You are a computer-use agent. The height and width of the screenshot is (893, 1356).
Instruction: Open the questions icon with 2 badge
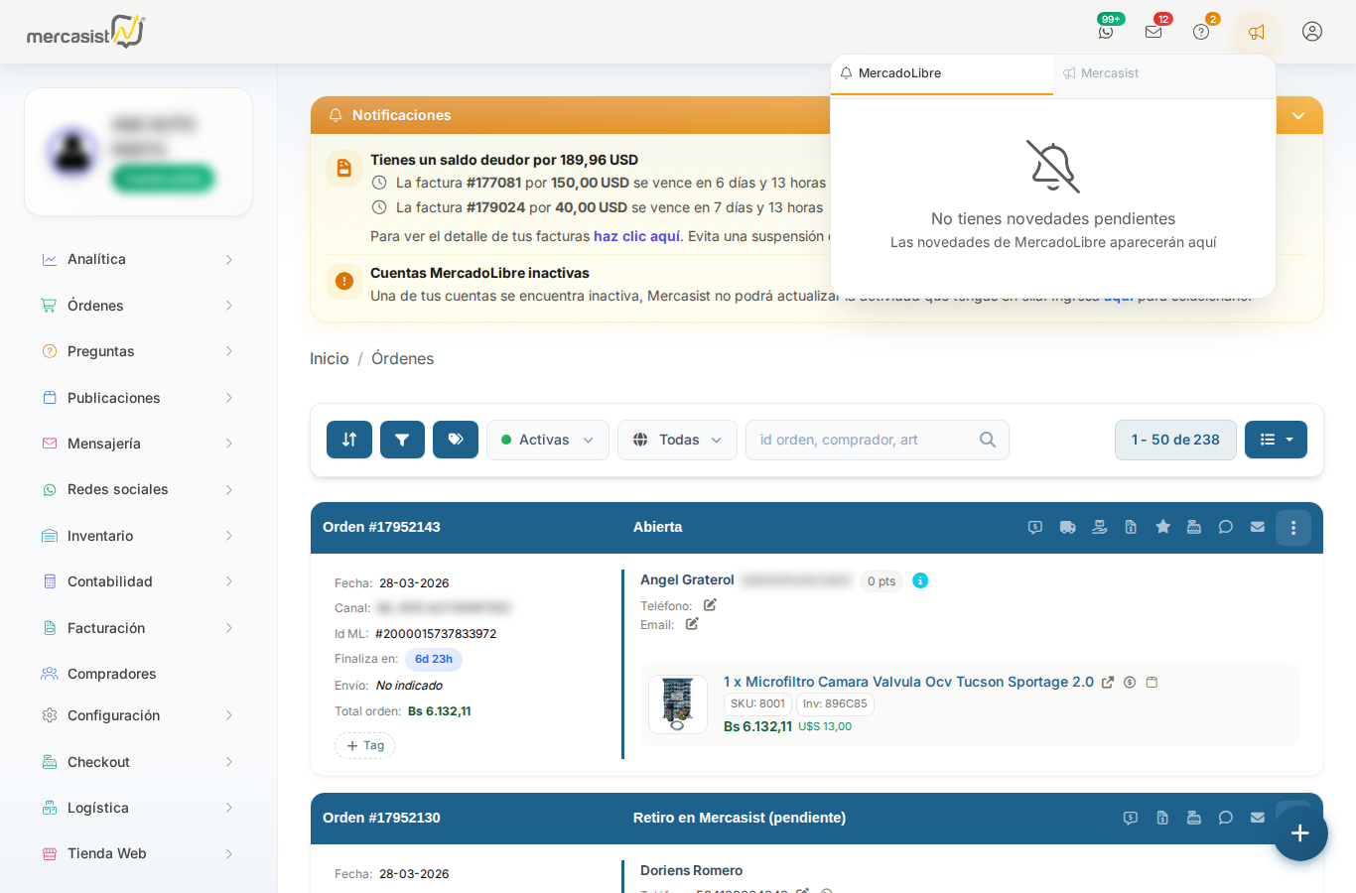(x=1201, y=32)
